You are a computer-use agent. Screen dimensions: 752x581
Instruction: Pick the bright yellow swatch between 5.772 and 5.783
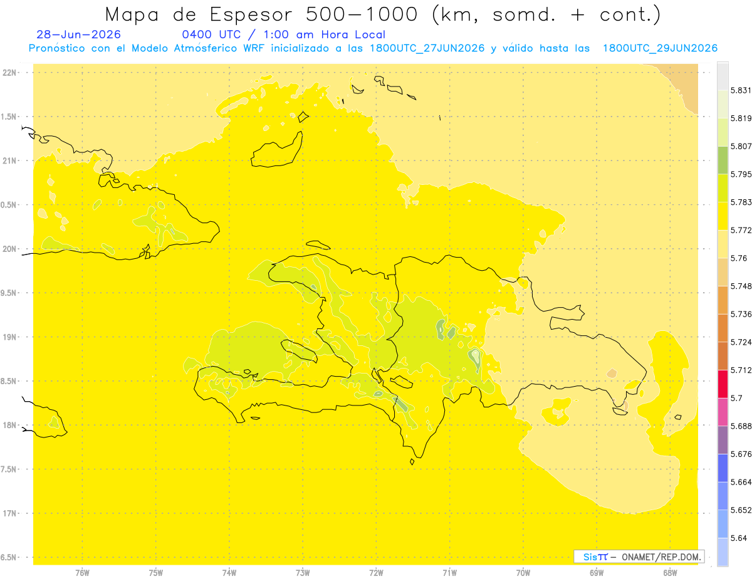tap(723, 216)
